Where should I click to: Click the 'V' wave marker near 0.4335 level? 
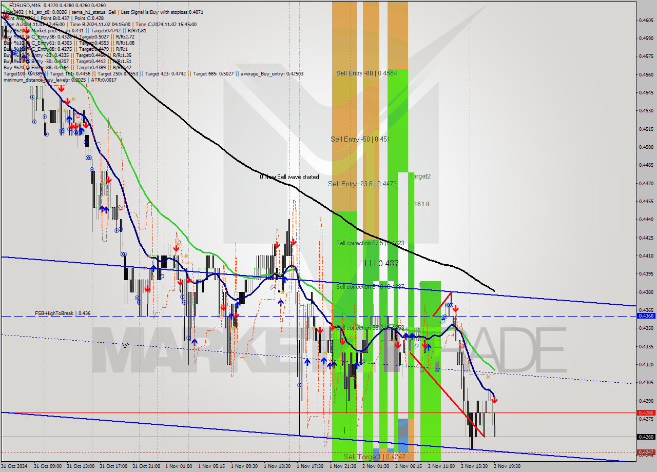click(x=125, y=346)
